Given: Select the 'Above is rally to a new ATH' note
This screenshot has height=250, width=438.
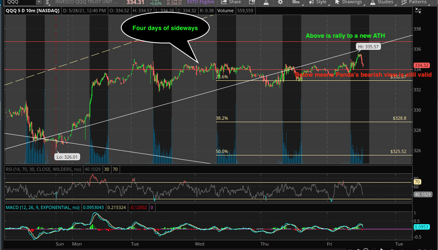Looking at the screenshot, I should tap(345, 36).
